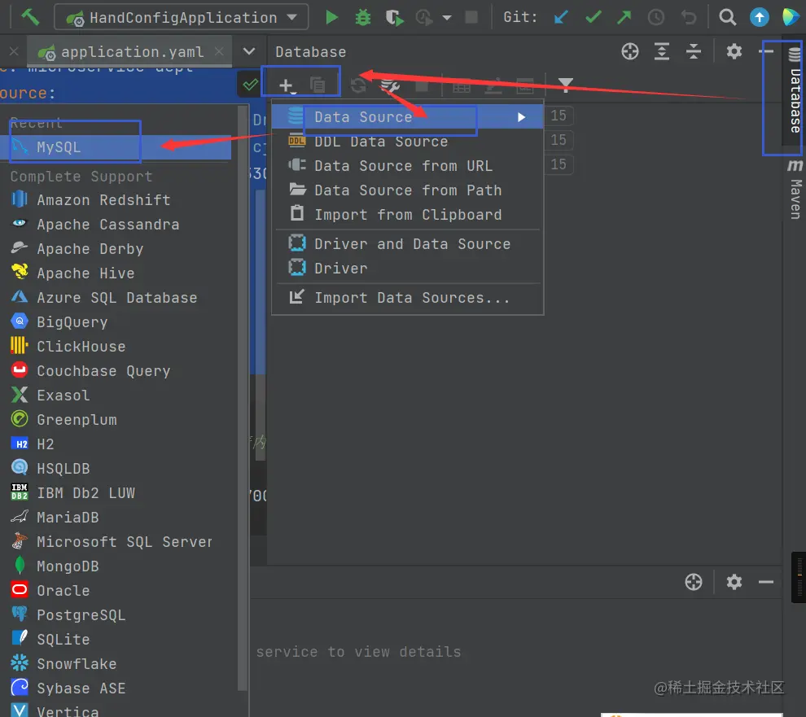Choose the Driver menu entry
The width and height of the screenshot is (806, 717).
[407, 268]
